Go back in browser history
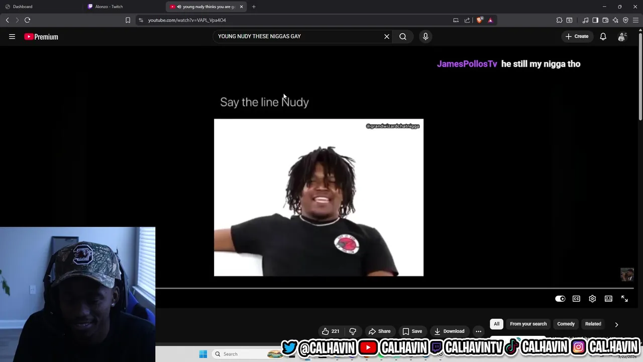This screenshot has width=643, height=362. pyautogui.click(x=7, y=20)
